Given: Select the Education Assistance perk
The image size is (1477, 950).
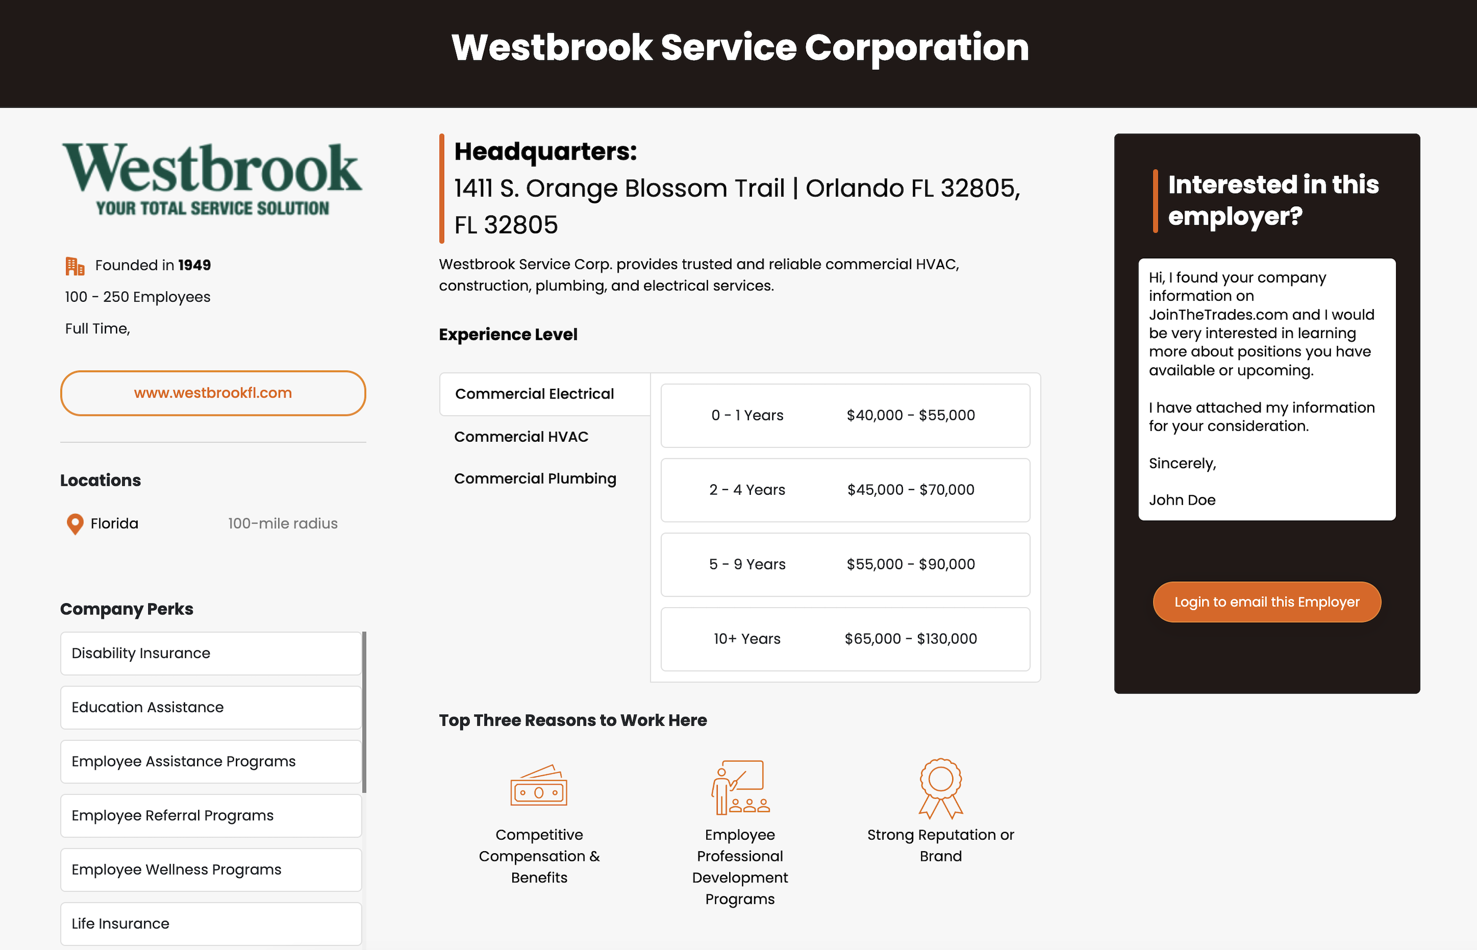Looking at the screenshot, I should 211,708.
